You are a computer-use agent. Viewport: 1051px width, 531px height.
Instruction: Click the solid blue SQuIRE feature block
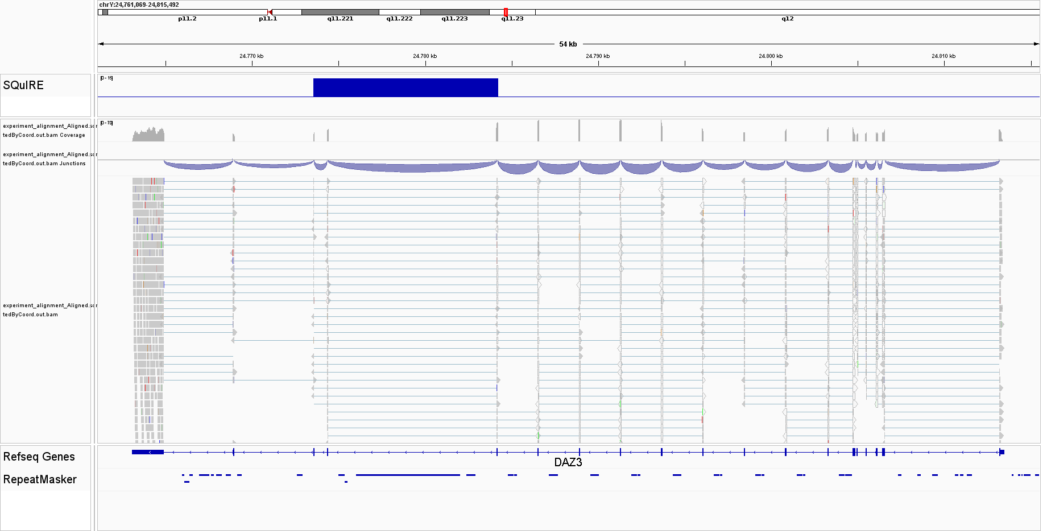(405, 87)
